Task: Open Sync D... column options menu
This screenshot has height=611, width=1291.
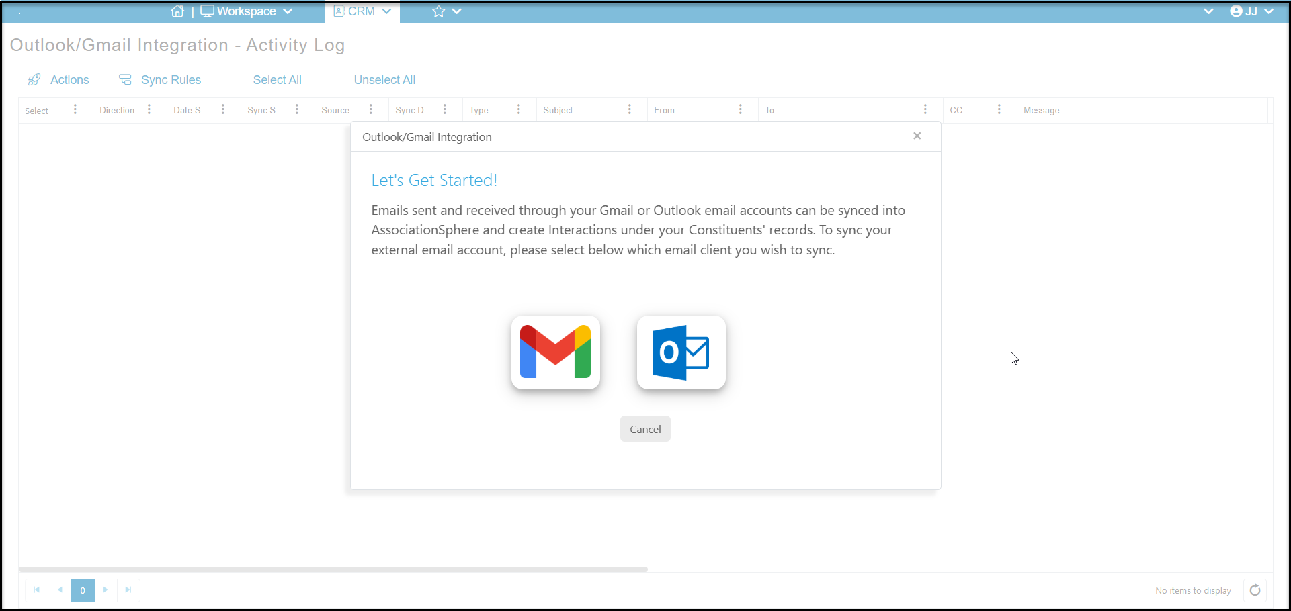Action: 445,110
